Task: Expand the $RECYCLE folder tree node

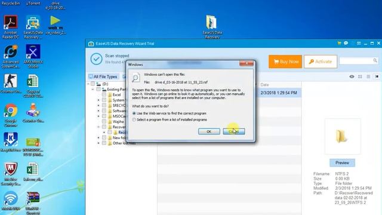Action: (x=98, y=105)
